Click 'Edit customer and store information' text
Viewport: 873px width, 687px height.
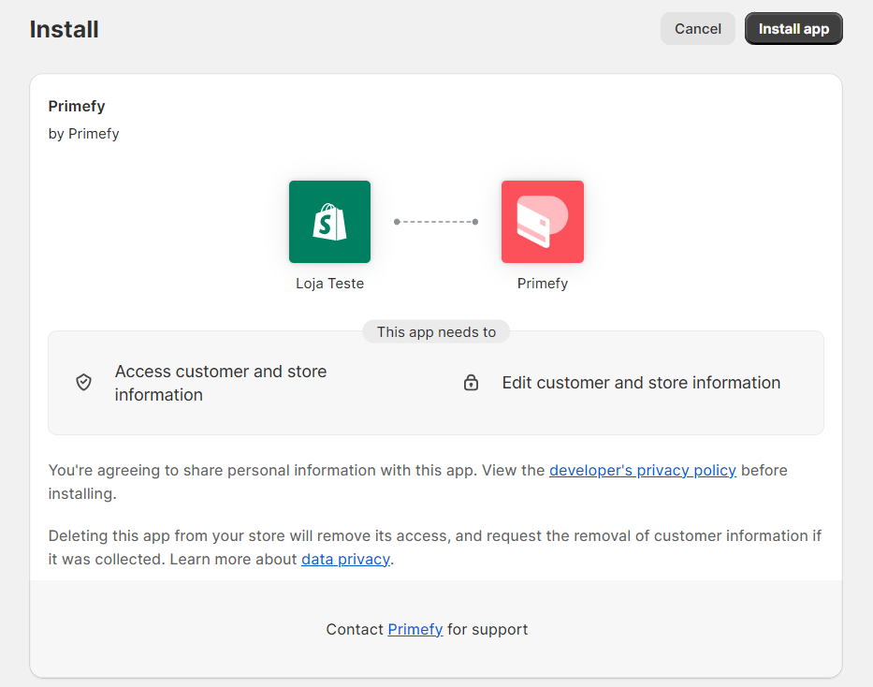[641, 383]
